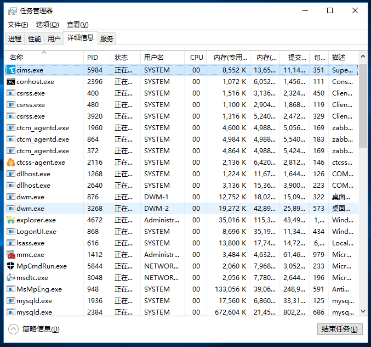Open the 文件(F) menu
This screenshot has height=347, width=371.
tap(18, 25)
